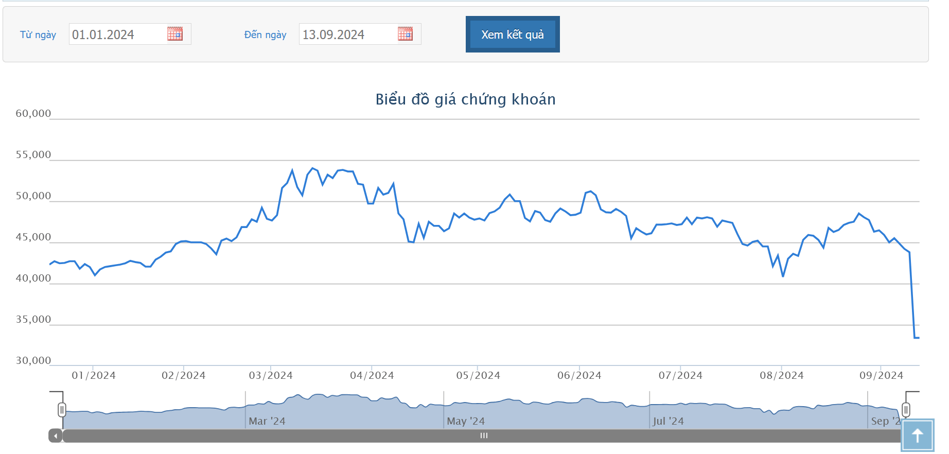Click the scroll-to-top arrow icon
This screenshot has width=949, height=454.
click(x=917, y=435)
